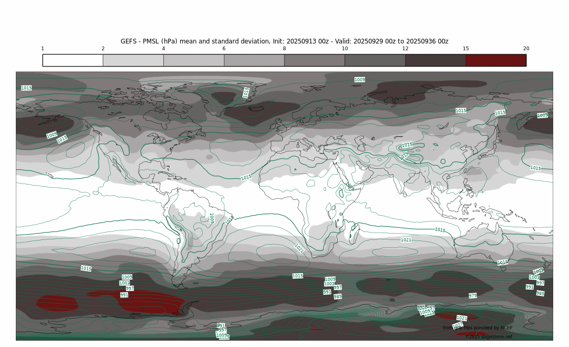Select the colorbar segment between 4 and 6
The height and width of the screenshot is (347, 569).
point(193,60)
